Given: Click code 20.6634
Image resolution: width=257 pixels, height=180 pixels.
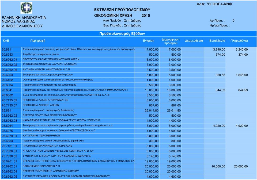Looking at the screenshot, I should tap(7, 85).
